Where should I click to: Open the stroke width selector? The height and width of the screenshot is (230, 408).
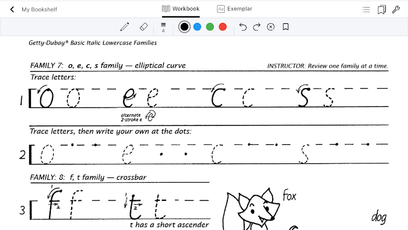pos(163,27)
